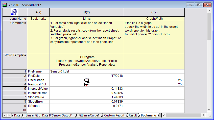Image resolution: width=214 pixels, height=120 pixels.
Task: Click the worksheet icon in title bar
Action: 5,5
